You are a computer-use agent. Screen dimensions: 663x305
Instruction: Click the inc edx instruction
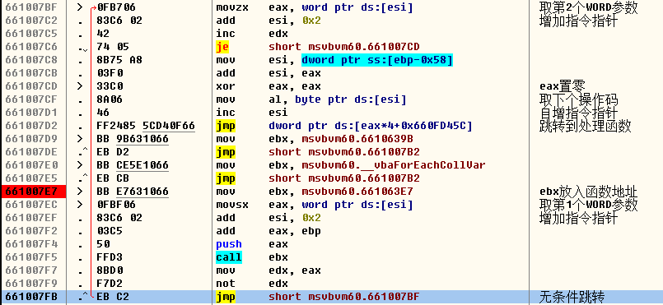[251, 34]
